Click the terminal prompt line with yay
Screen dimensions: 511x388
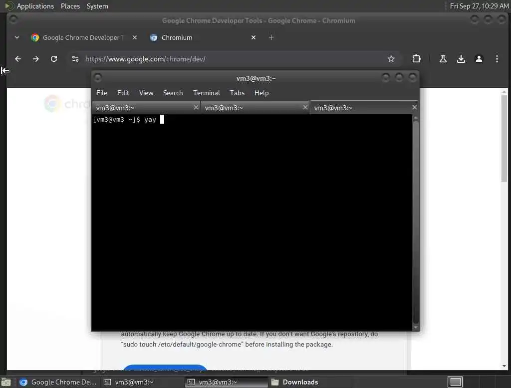pyautogui.click(x=128, y=120)
